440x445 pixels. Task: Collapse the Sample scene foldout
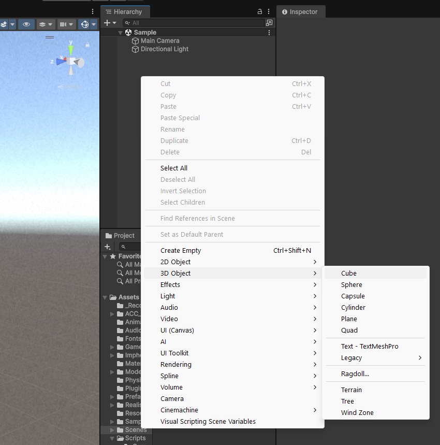point(120,33)
